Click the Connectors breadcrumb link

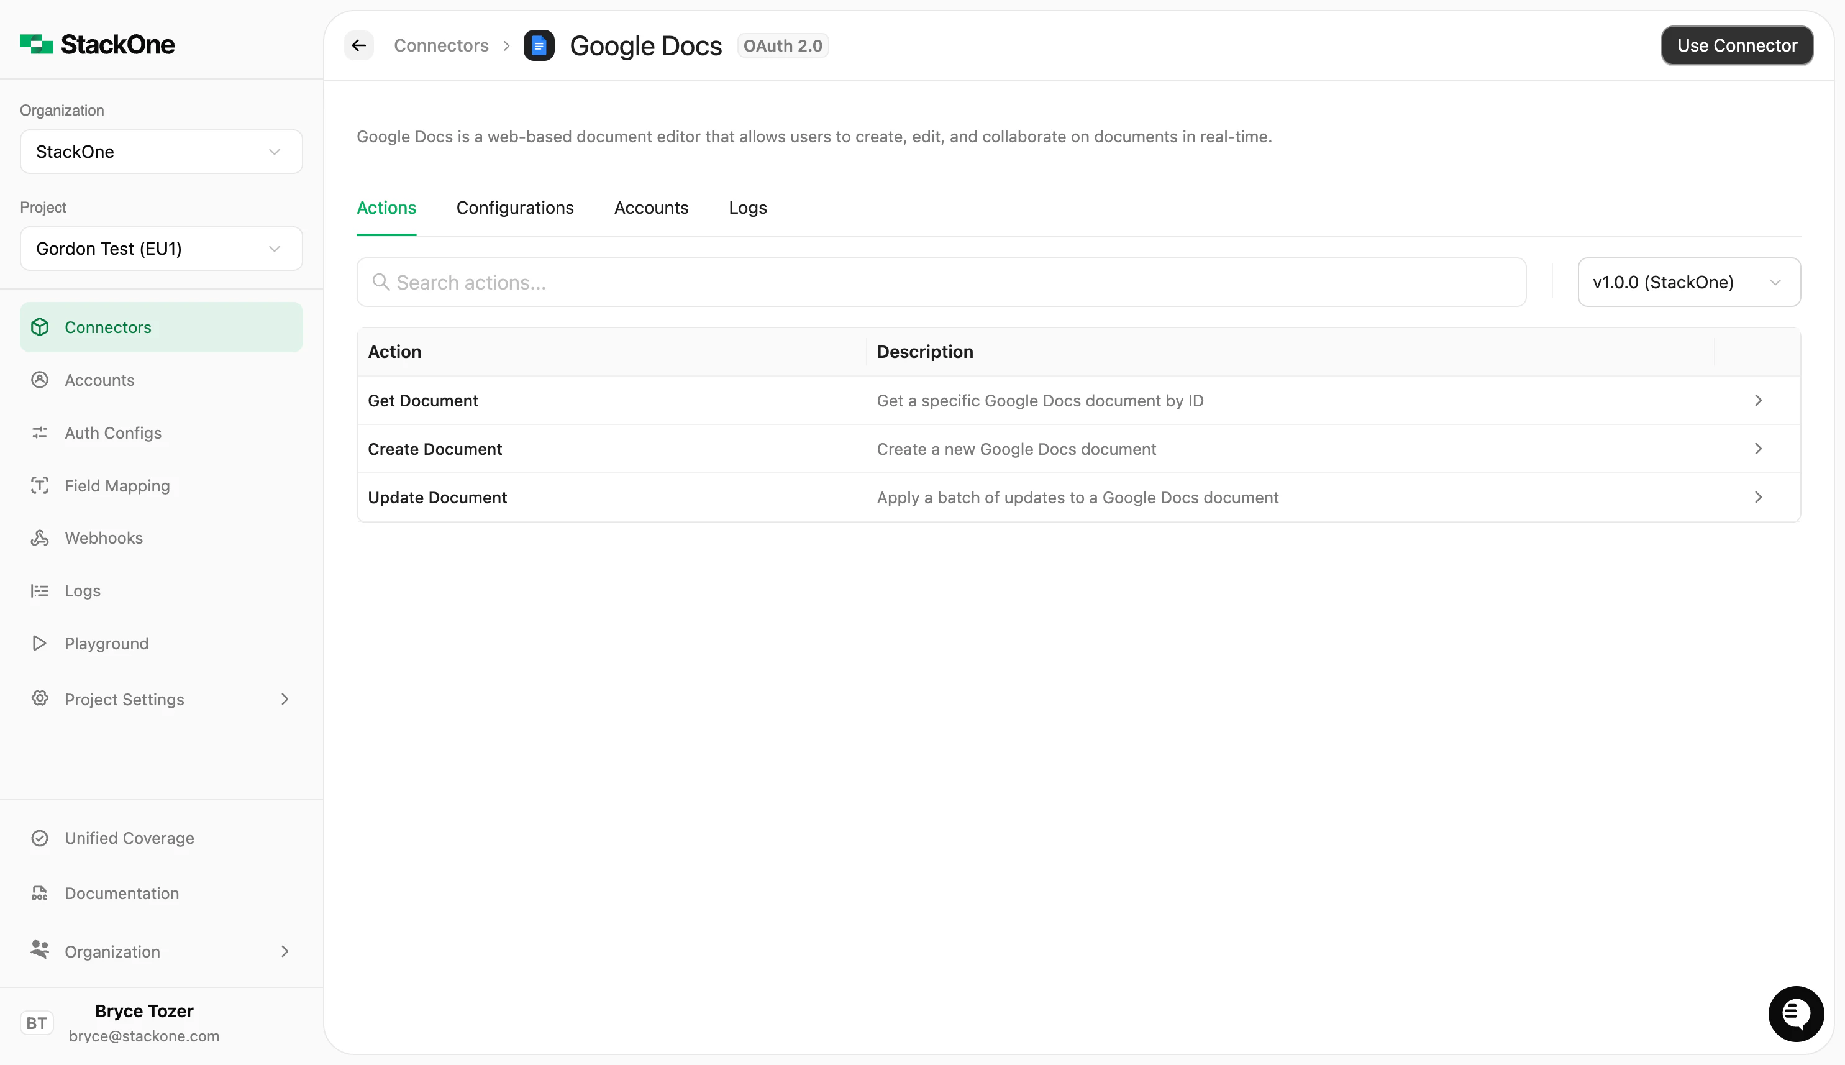441,45
